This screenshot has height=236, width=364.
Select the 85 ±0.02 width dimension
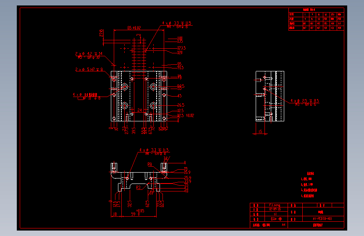click(x=134, y=28)
